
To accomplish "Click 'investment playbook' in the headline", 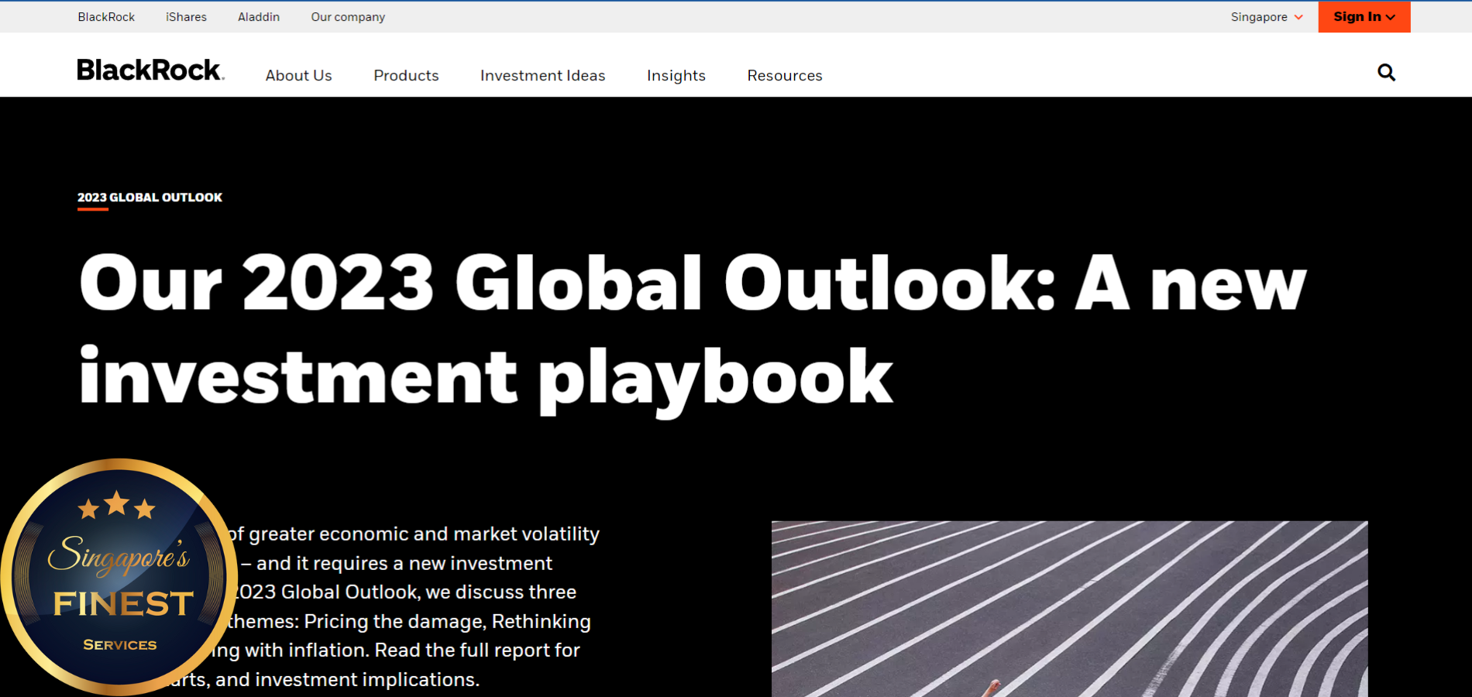I will point(486,377).
